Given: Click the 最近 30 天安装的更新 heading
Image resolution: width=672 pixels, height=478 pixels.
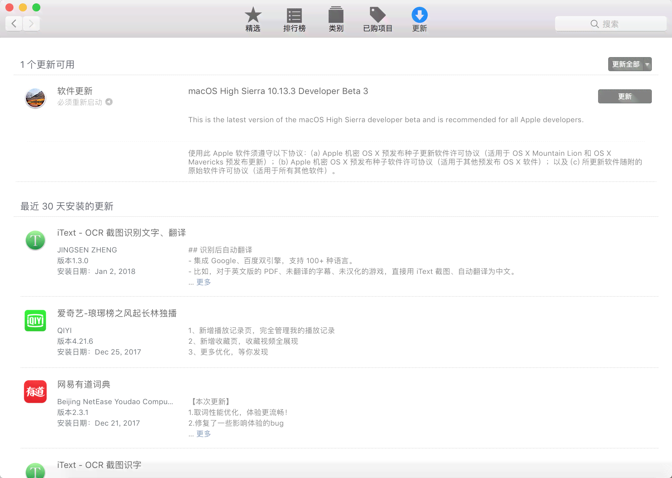Looking at the screenshot, I should pyautogui.click(x=67, y=206).
